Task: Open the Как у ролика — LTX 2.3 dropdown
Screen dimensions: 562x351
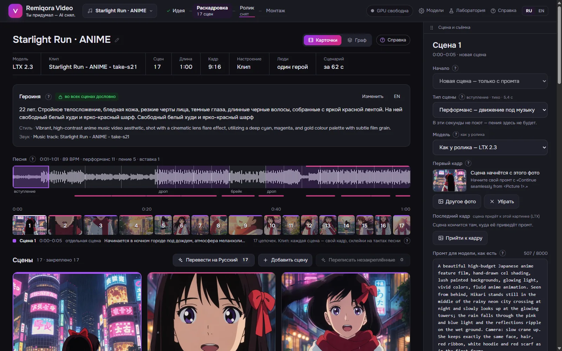Action: pyautogui.click(x=490, y=147)
